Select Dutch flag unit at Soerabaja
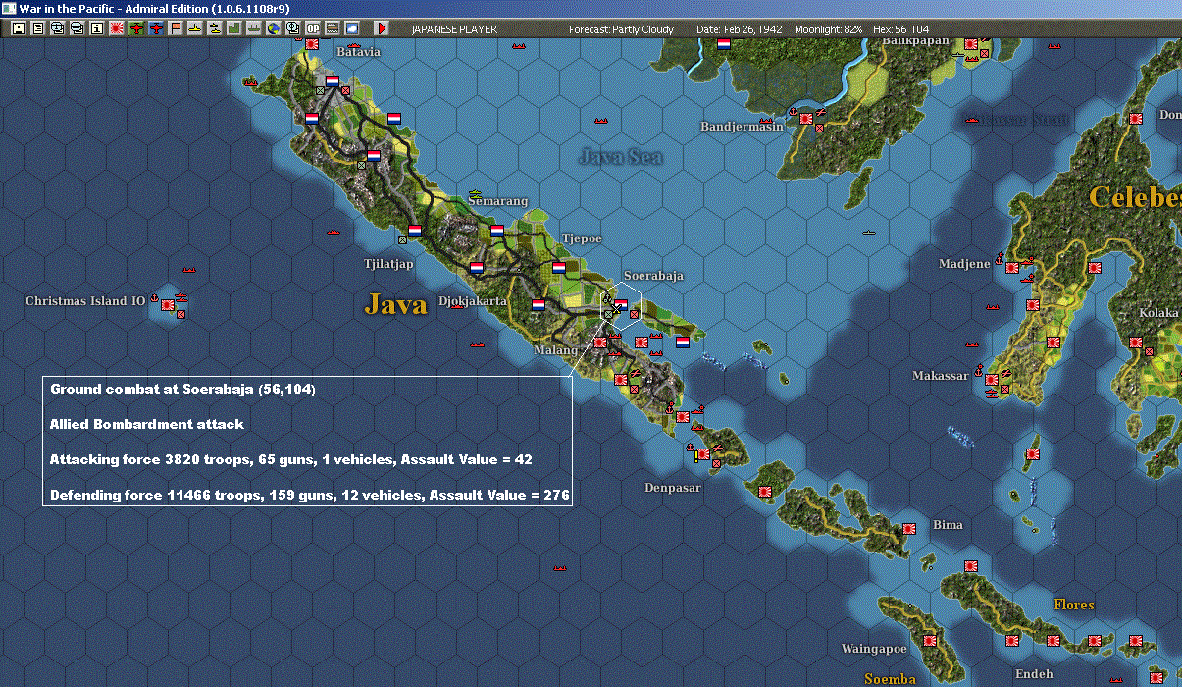Image resolution: width=1182 pixels, height=687 pixels. pos(621,305)
